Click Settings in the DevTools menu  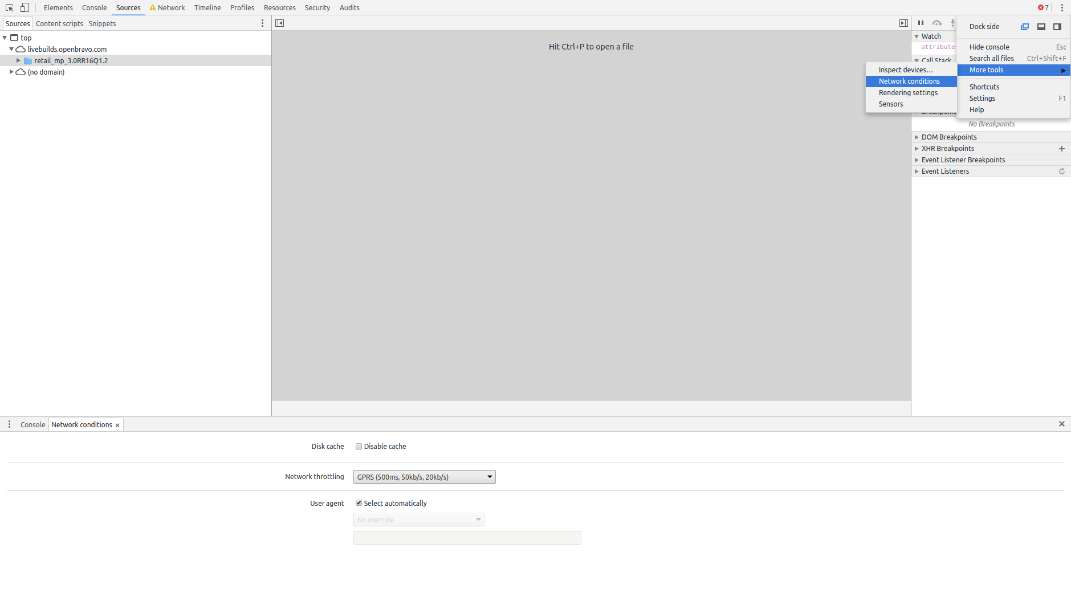pyautogui.click(x=982, y=99)
